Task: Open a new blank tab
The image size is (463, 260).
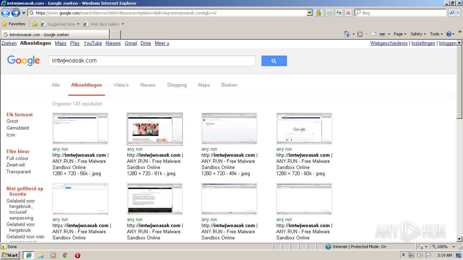Action: [115, 35]
